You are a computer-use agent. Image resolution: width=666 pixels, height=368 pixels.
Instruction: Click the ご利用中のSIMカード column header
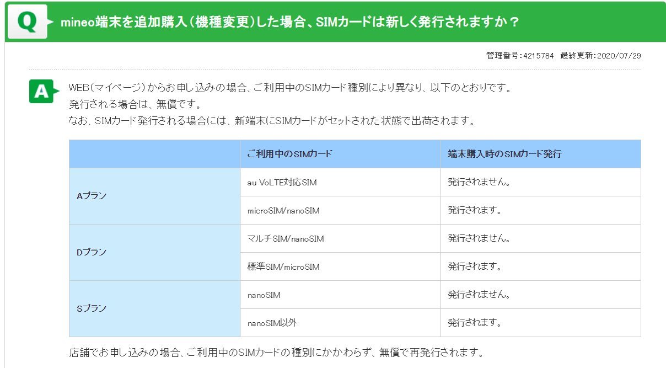click(340, 154)
